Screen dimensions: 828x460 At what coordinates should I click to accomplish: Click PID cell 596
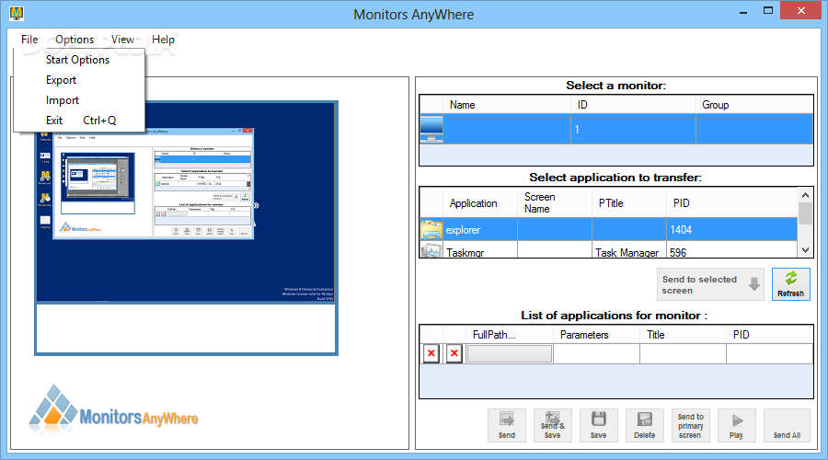click(x=731, y=250)
